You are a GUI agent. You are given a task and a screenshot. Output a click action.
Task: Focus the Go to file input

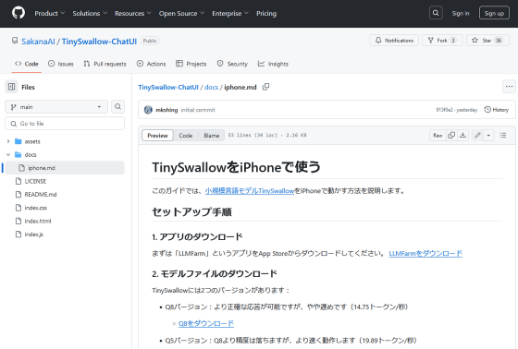coord(65,124)
